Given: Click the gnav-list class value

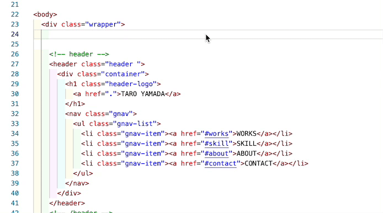Looking at the screenshot, I should pos(135,124).
